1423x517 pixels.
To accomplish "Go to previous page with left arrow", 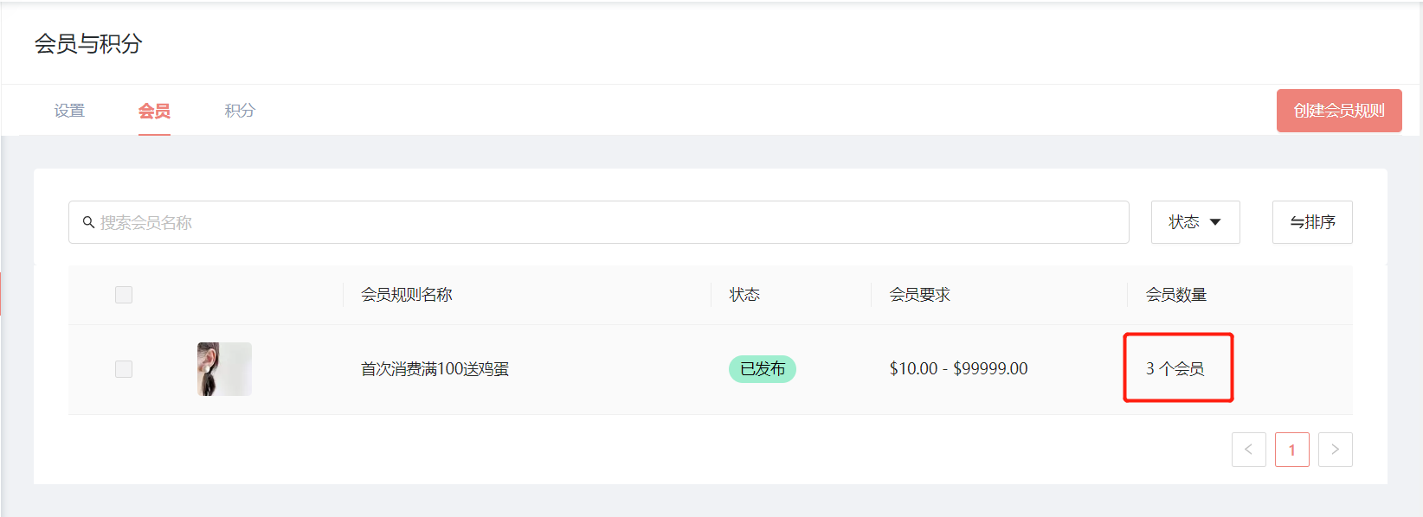I will coord(1248,450).
